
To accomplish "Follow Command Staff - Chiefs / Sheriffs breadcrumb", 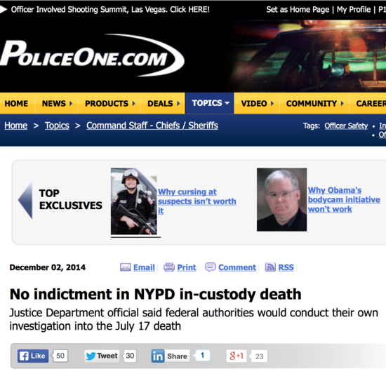I will click(x=152, y=126).
